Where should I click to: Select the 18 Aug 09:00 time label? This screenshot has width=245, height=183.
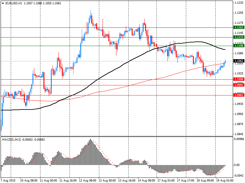[x=205, y=181]
